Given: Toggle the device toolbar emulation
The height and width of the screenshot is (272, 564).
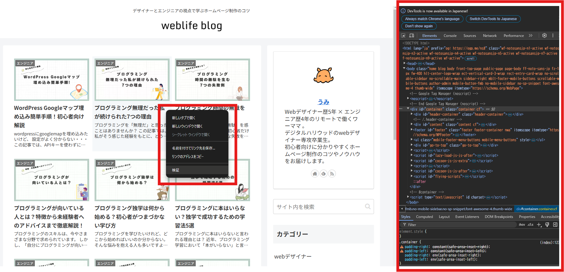Looking at the screenshot, I should [x=412, y=35].
